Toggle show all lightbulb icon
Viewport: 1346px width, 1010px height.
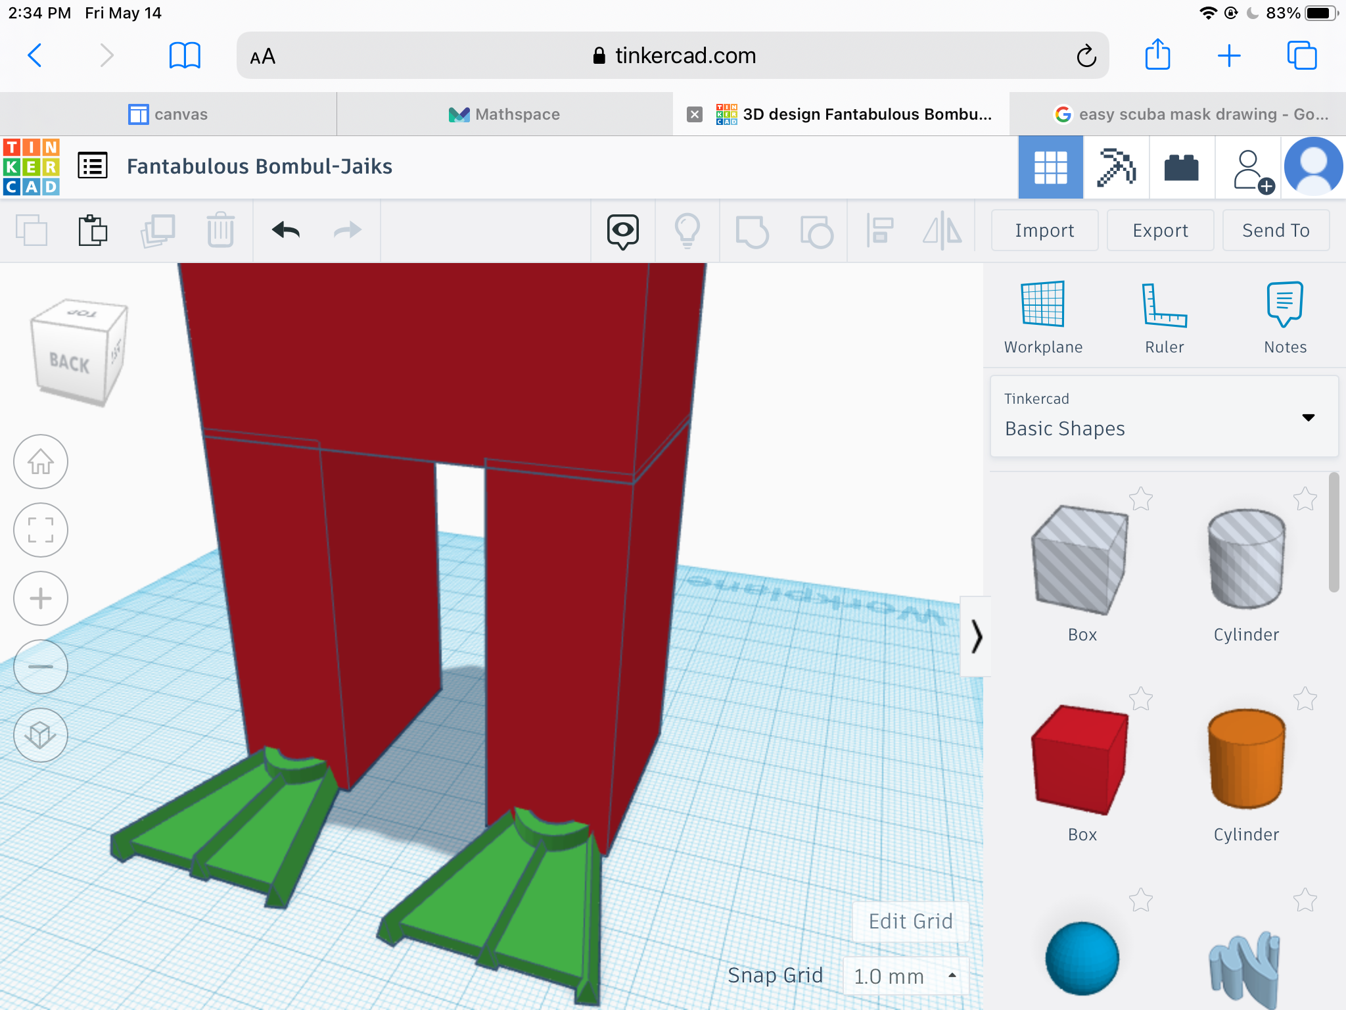click(687, 231)
